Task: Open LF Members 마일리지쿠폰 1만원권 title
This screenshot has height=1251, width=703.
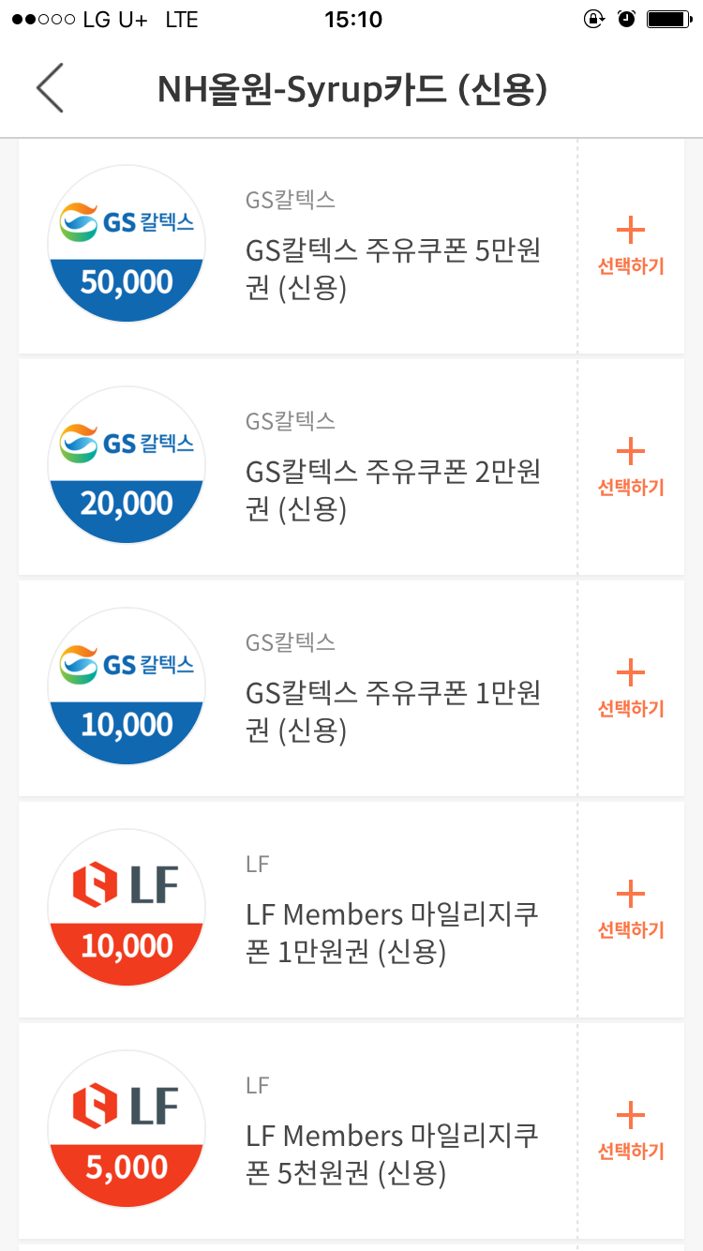Action: point(394,933)
